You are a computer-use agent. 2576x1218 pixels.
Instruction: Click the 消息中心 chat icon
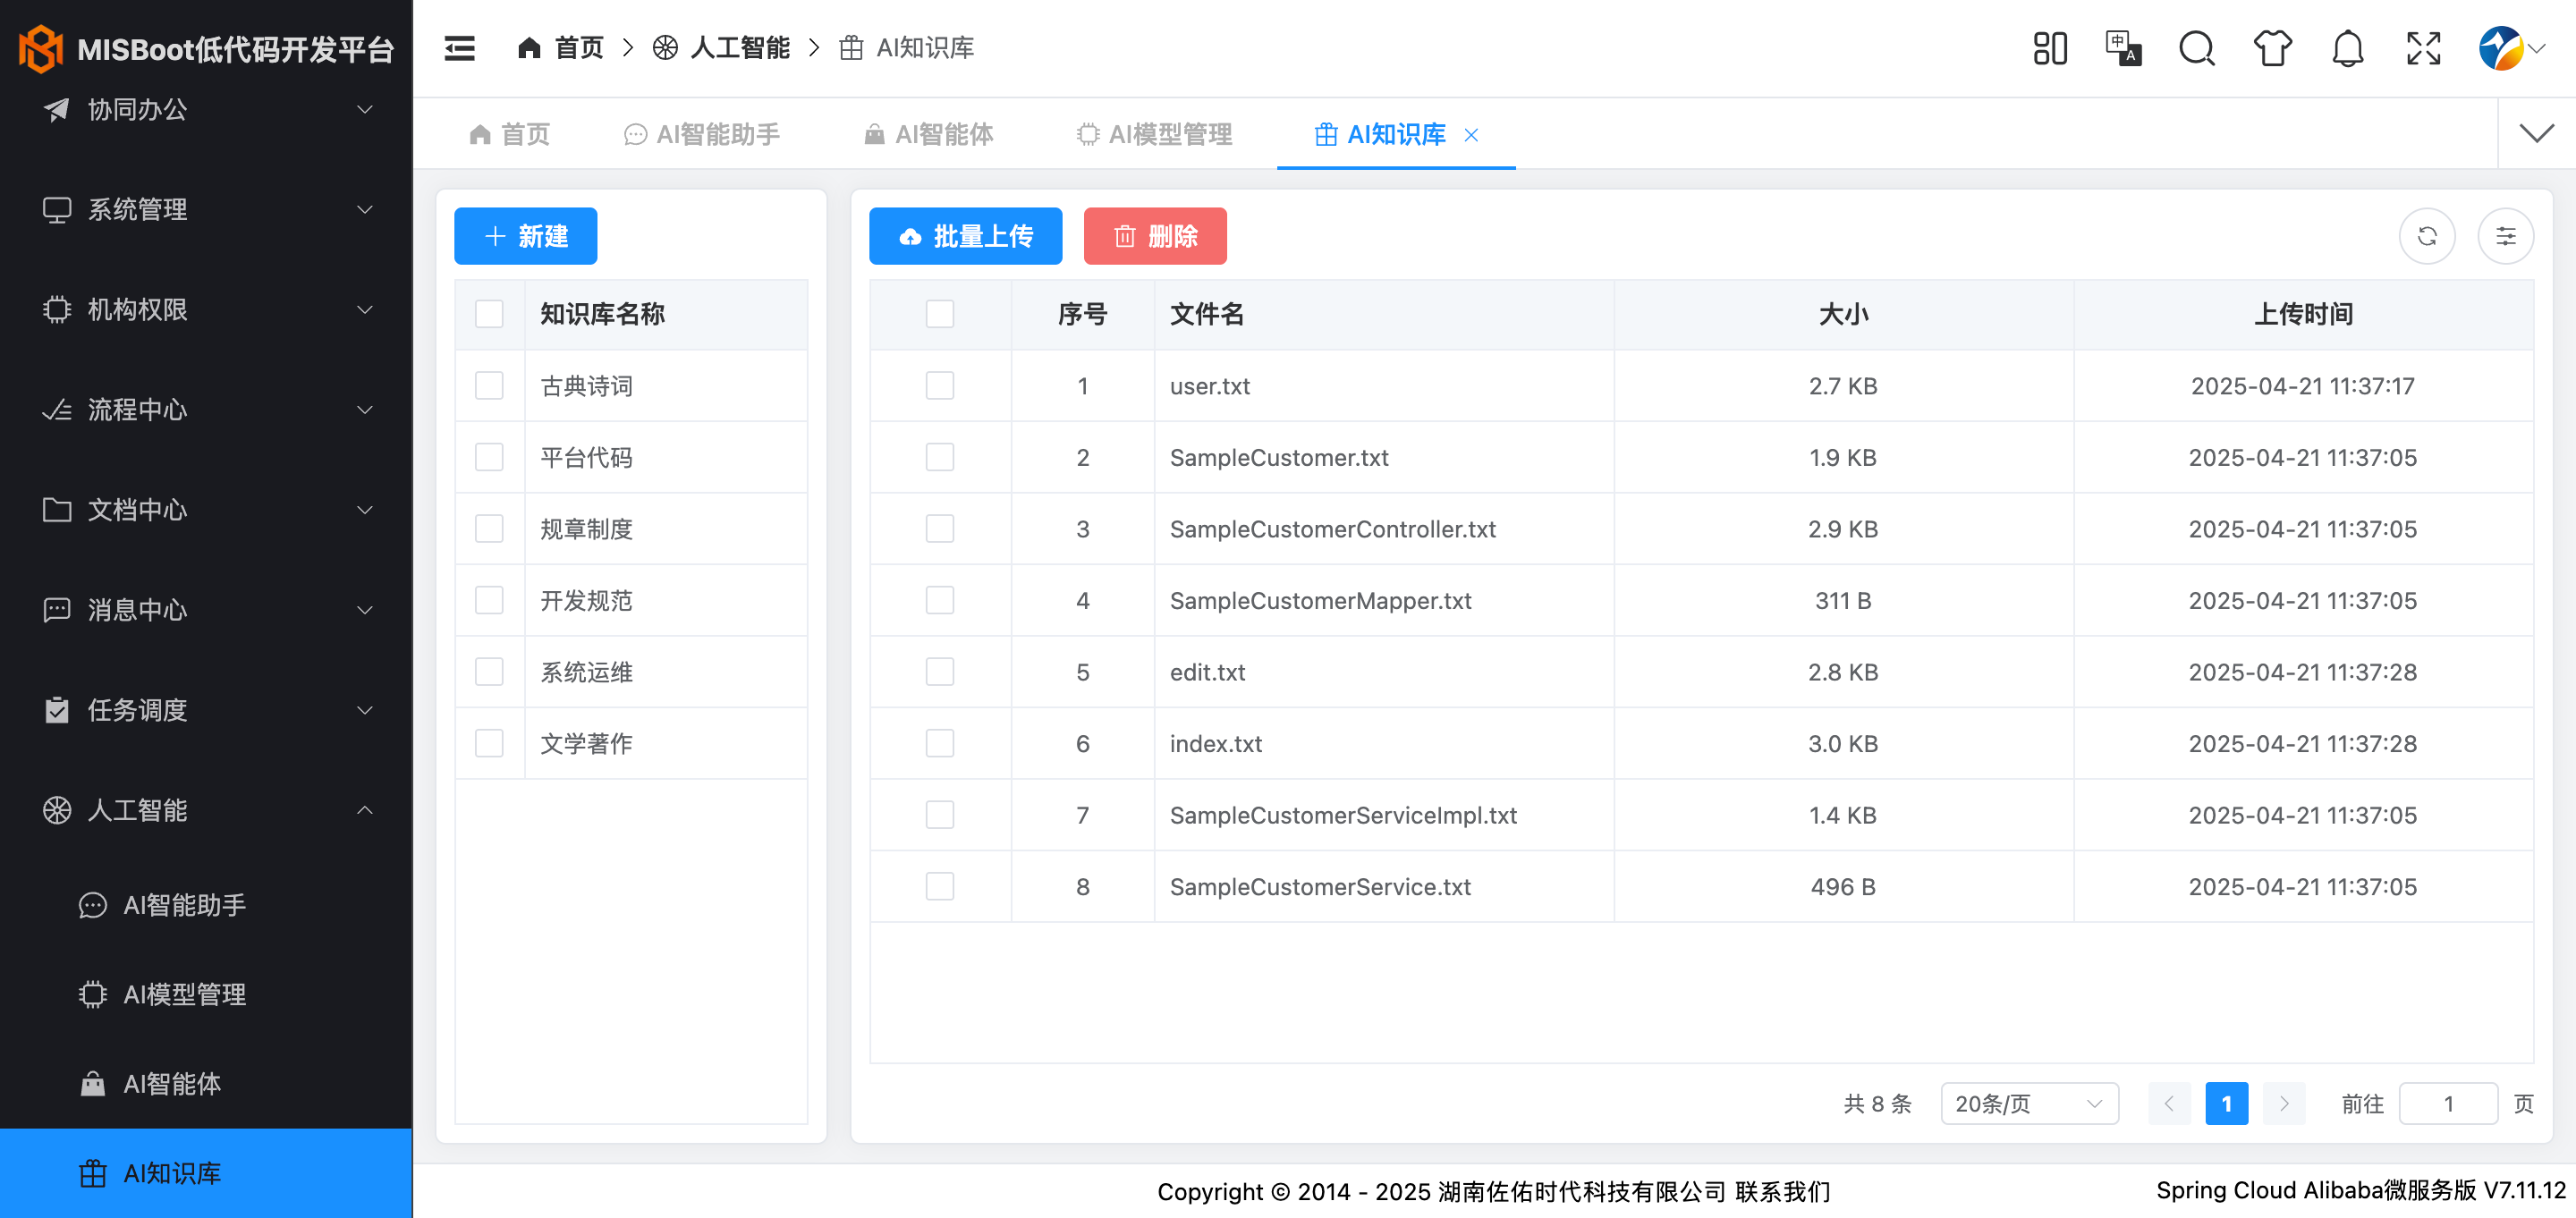pos(57,609)
